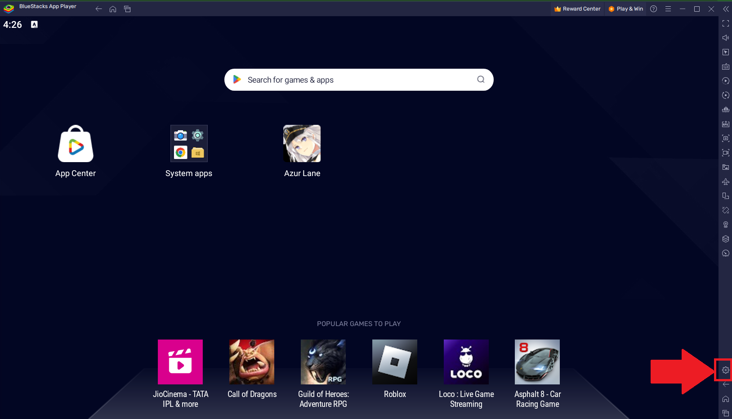Click the sidebar Android back arrow

726,384
